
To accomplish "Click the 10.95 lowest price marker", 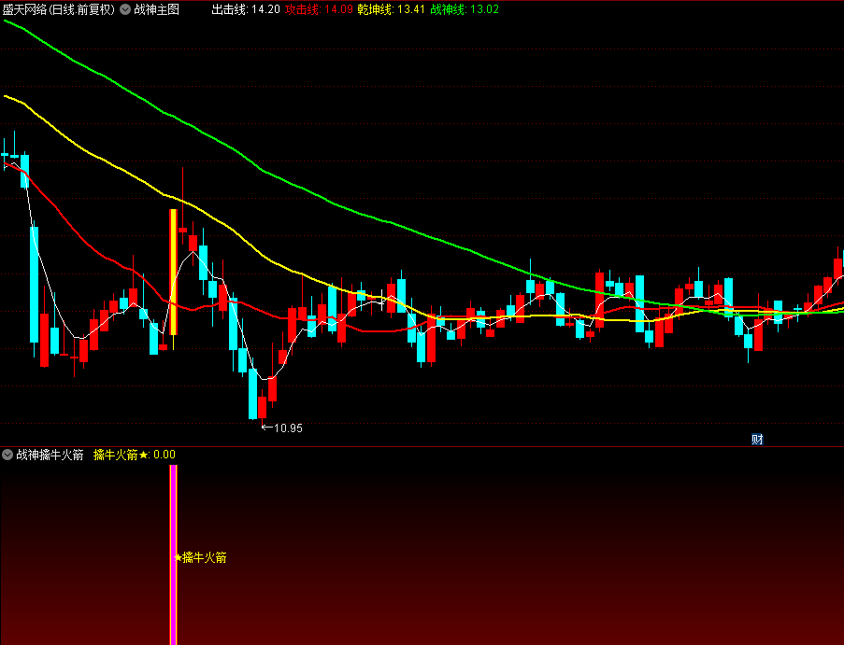I will tap(282, 428).
